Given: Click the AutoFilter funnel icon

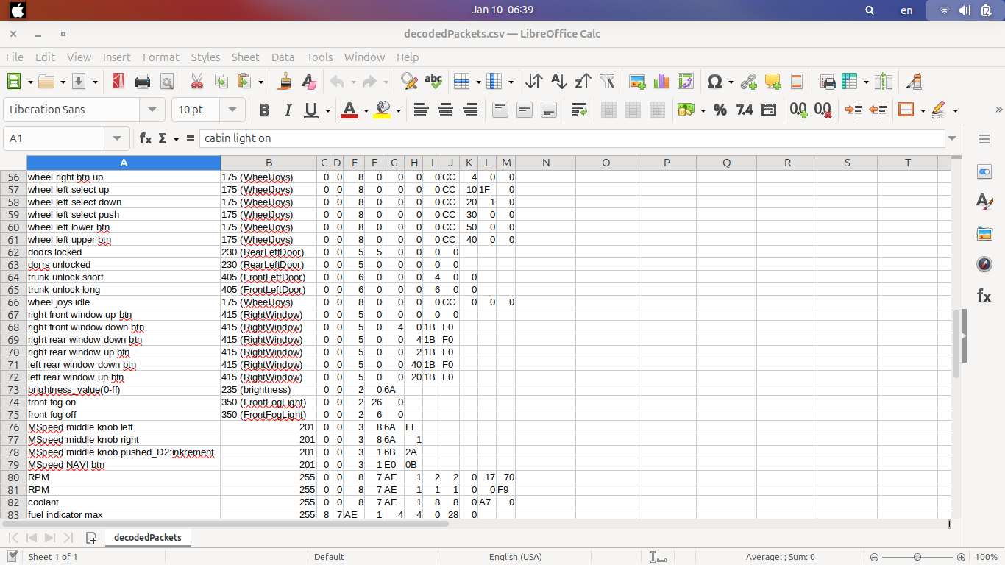Looking at the screenshot, I should [x=607, y=82].
